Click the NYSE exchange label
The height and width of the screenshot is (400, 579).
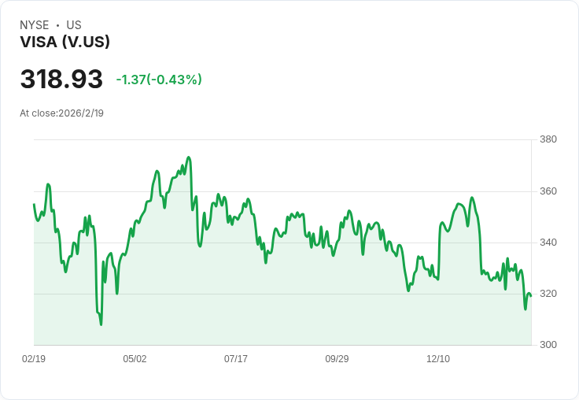(35, 25)
